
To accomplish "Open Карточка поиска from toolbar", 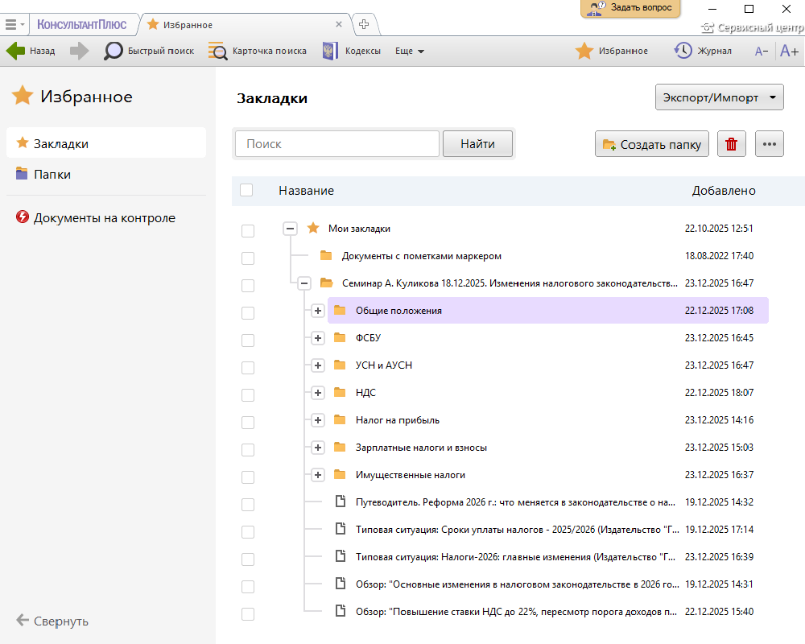I will pos(217,51).
